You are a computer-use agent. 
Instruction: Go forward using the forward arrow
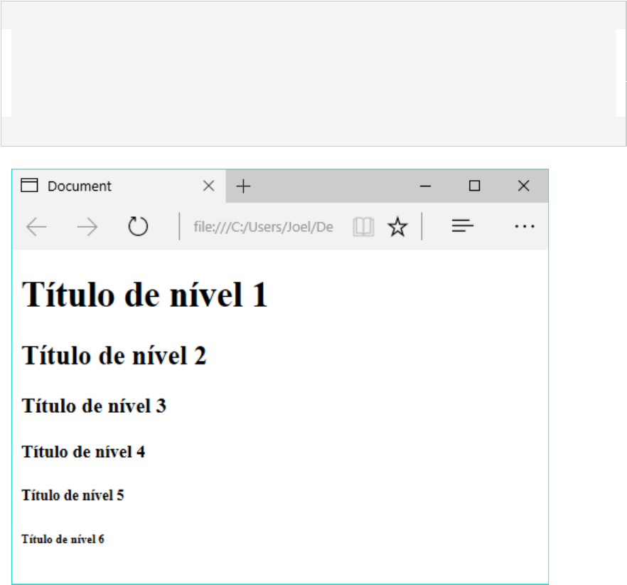pos(87,226)
